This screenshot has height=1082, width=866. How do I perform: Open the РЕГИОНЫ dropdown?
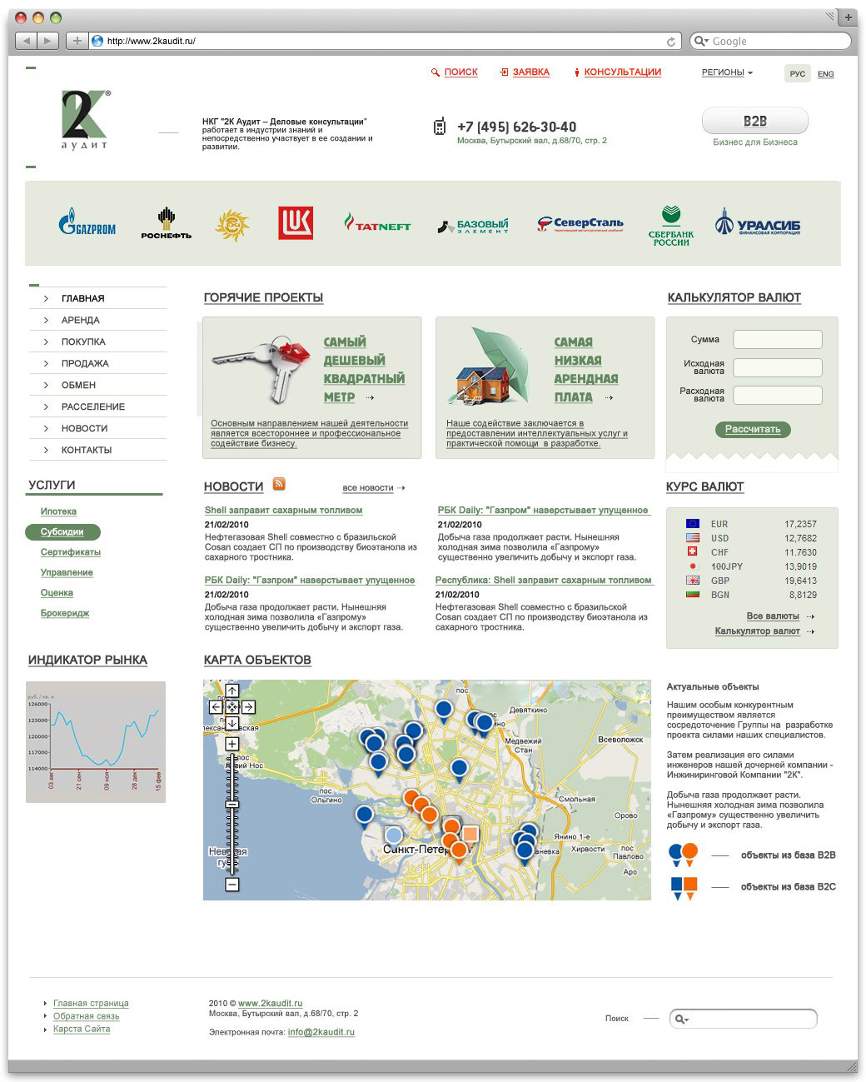[727, 72]
